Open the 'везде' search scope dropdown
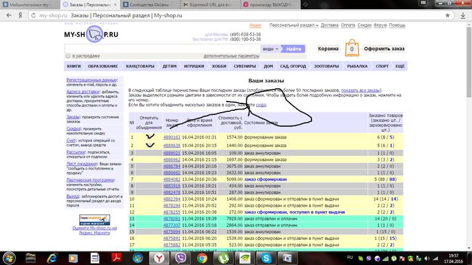The image size is (472, 265). tap(270, 48)
